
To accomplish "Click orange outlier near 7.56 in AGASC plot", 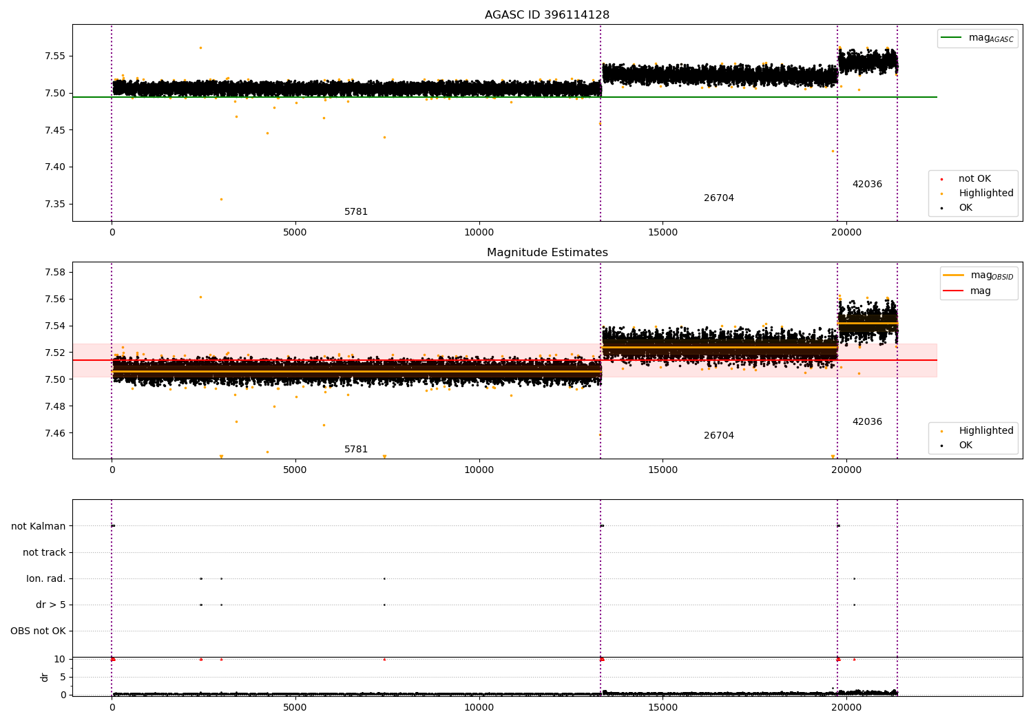I will (x=200, y=48).
